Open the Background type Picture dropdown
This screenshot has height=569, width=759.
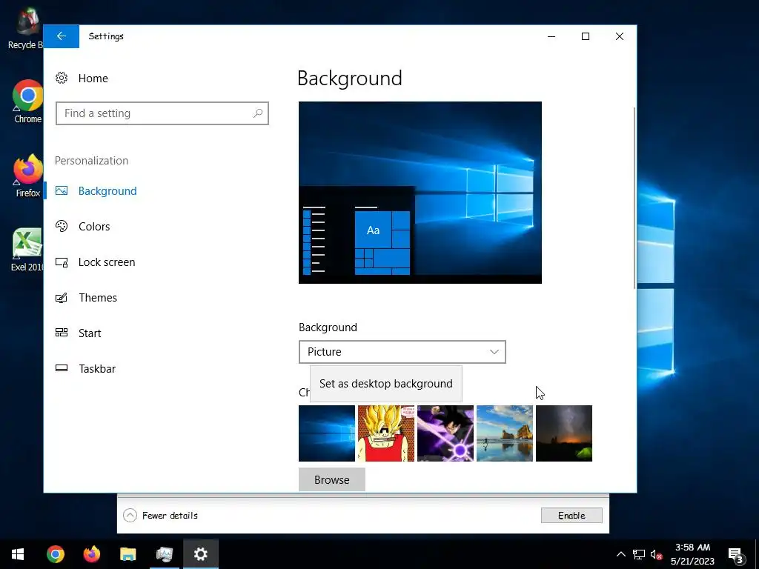click(x=402, y=352)
